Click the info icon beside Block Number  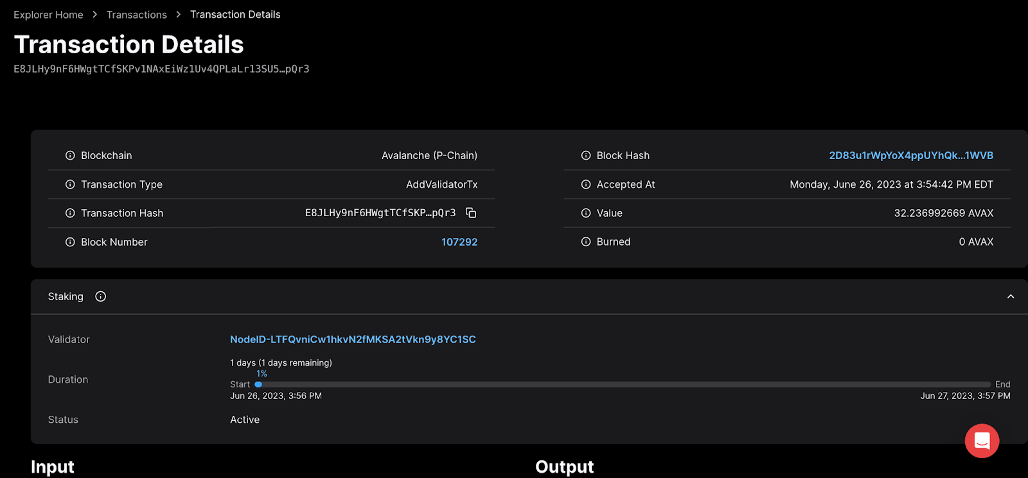click(x=70, y=242)
